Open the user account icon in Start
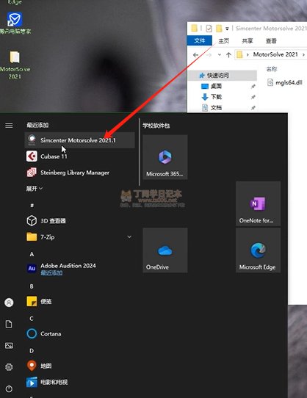This screenshot has width=307, height=398. coord(9,303)
